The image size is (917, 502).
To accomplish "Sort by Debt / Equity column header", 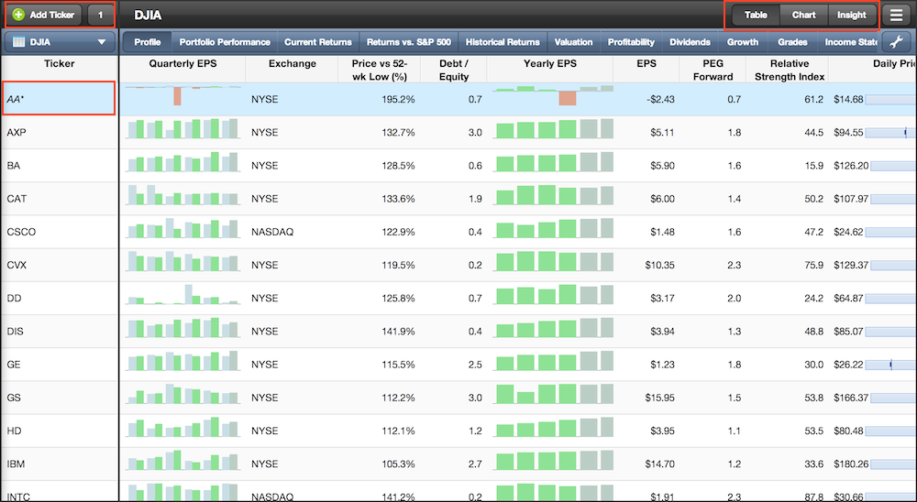I will point(454,70).
